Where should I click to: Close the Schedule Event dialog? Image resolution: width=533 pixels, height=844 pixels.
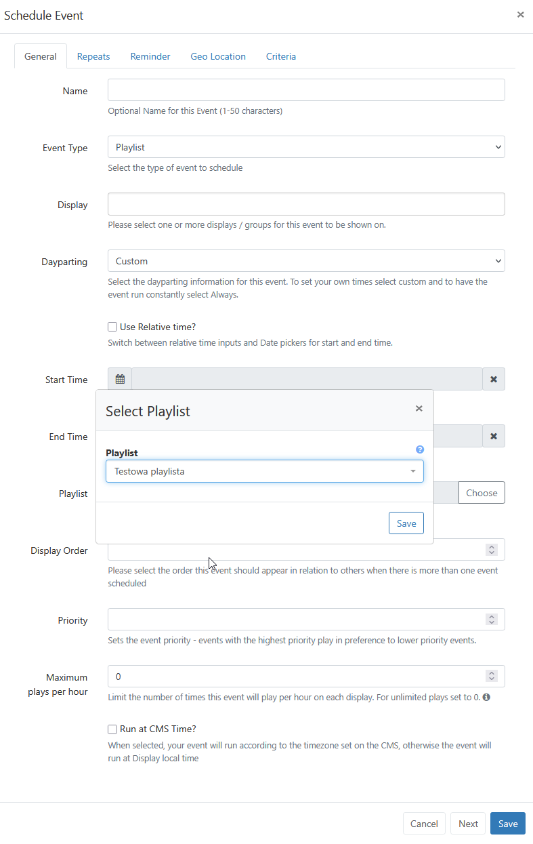tap(520, 14)
